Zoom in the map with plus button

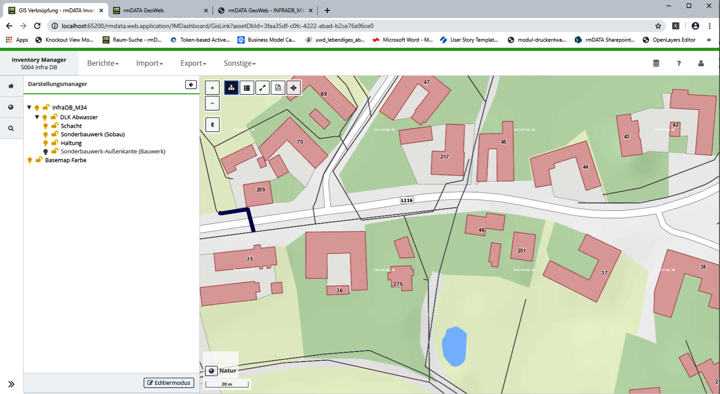212,88
